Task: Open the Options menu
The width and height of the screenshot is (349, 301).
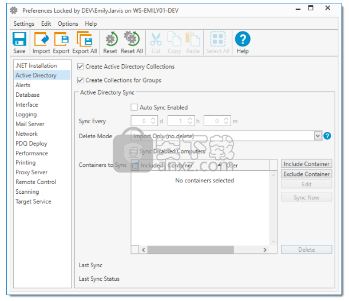Action: click(68, 24)
